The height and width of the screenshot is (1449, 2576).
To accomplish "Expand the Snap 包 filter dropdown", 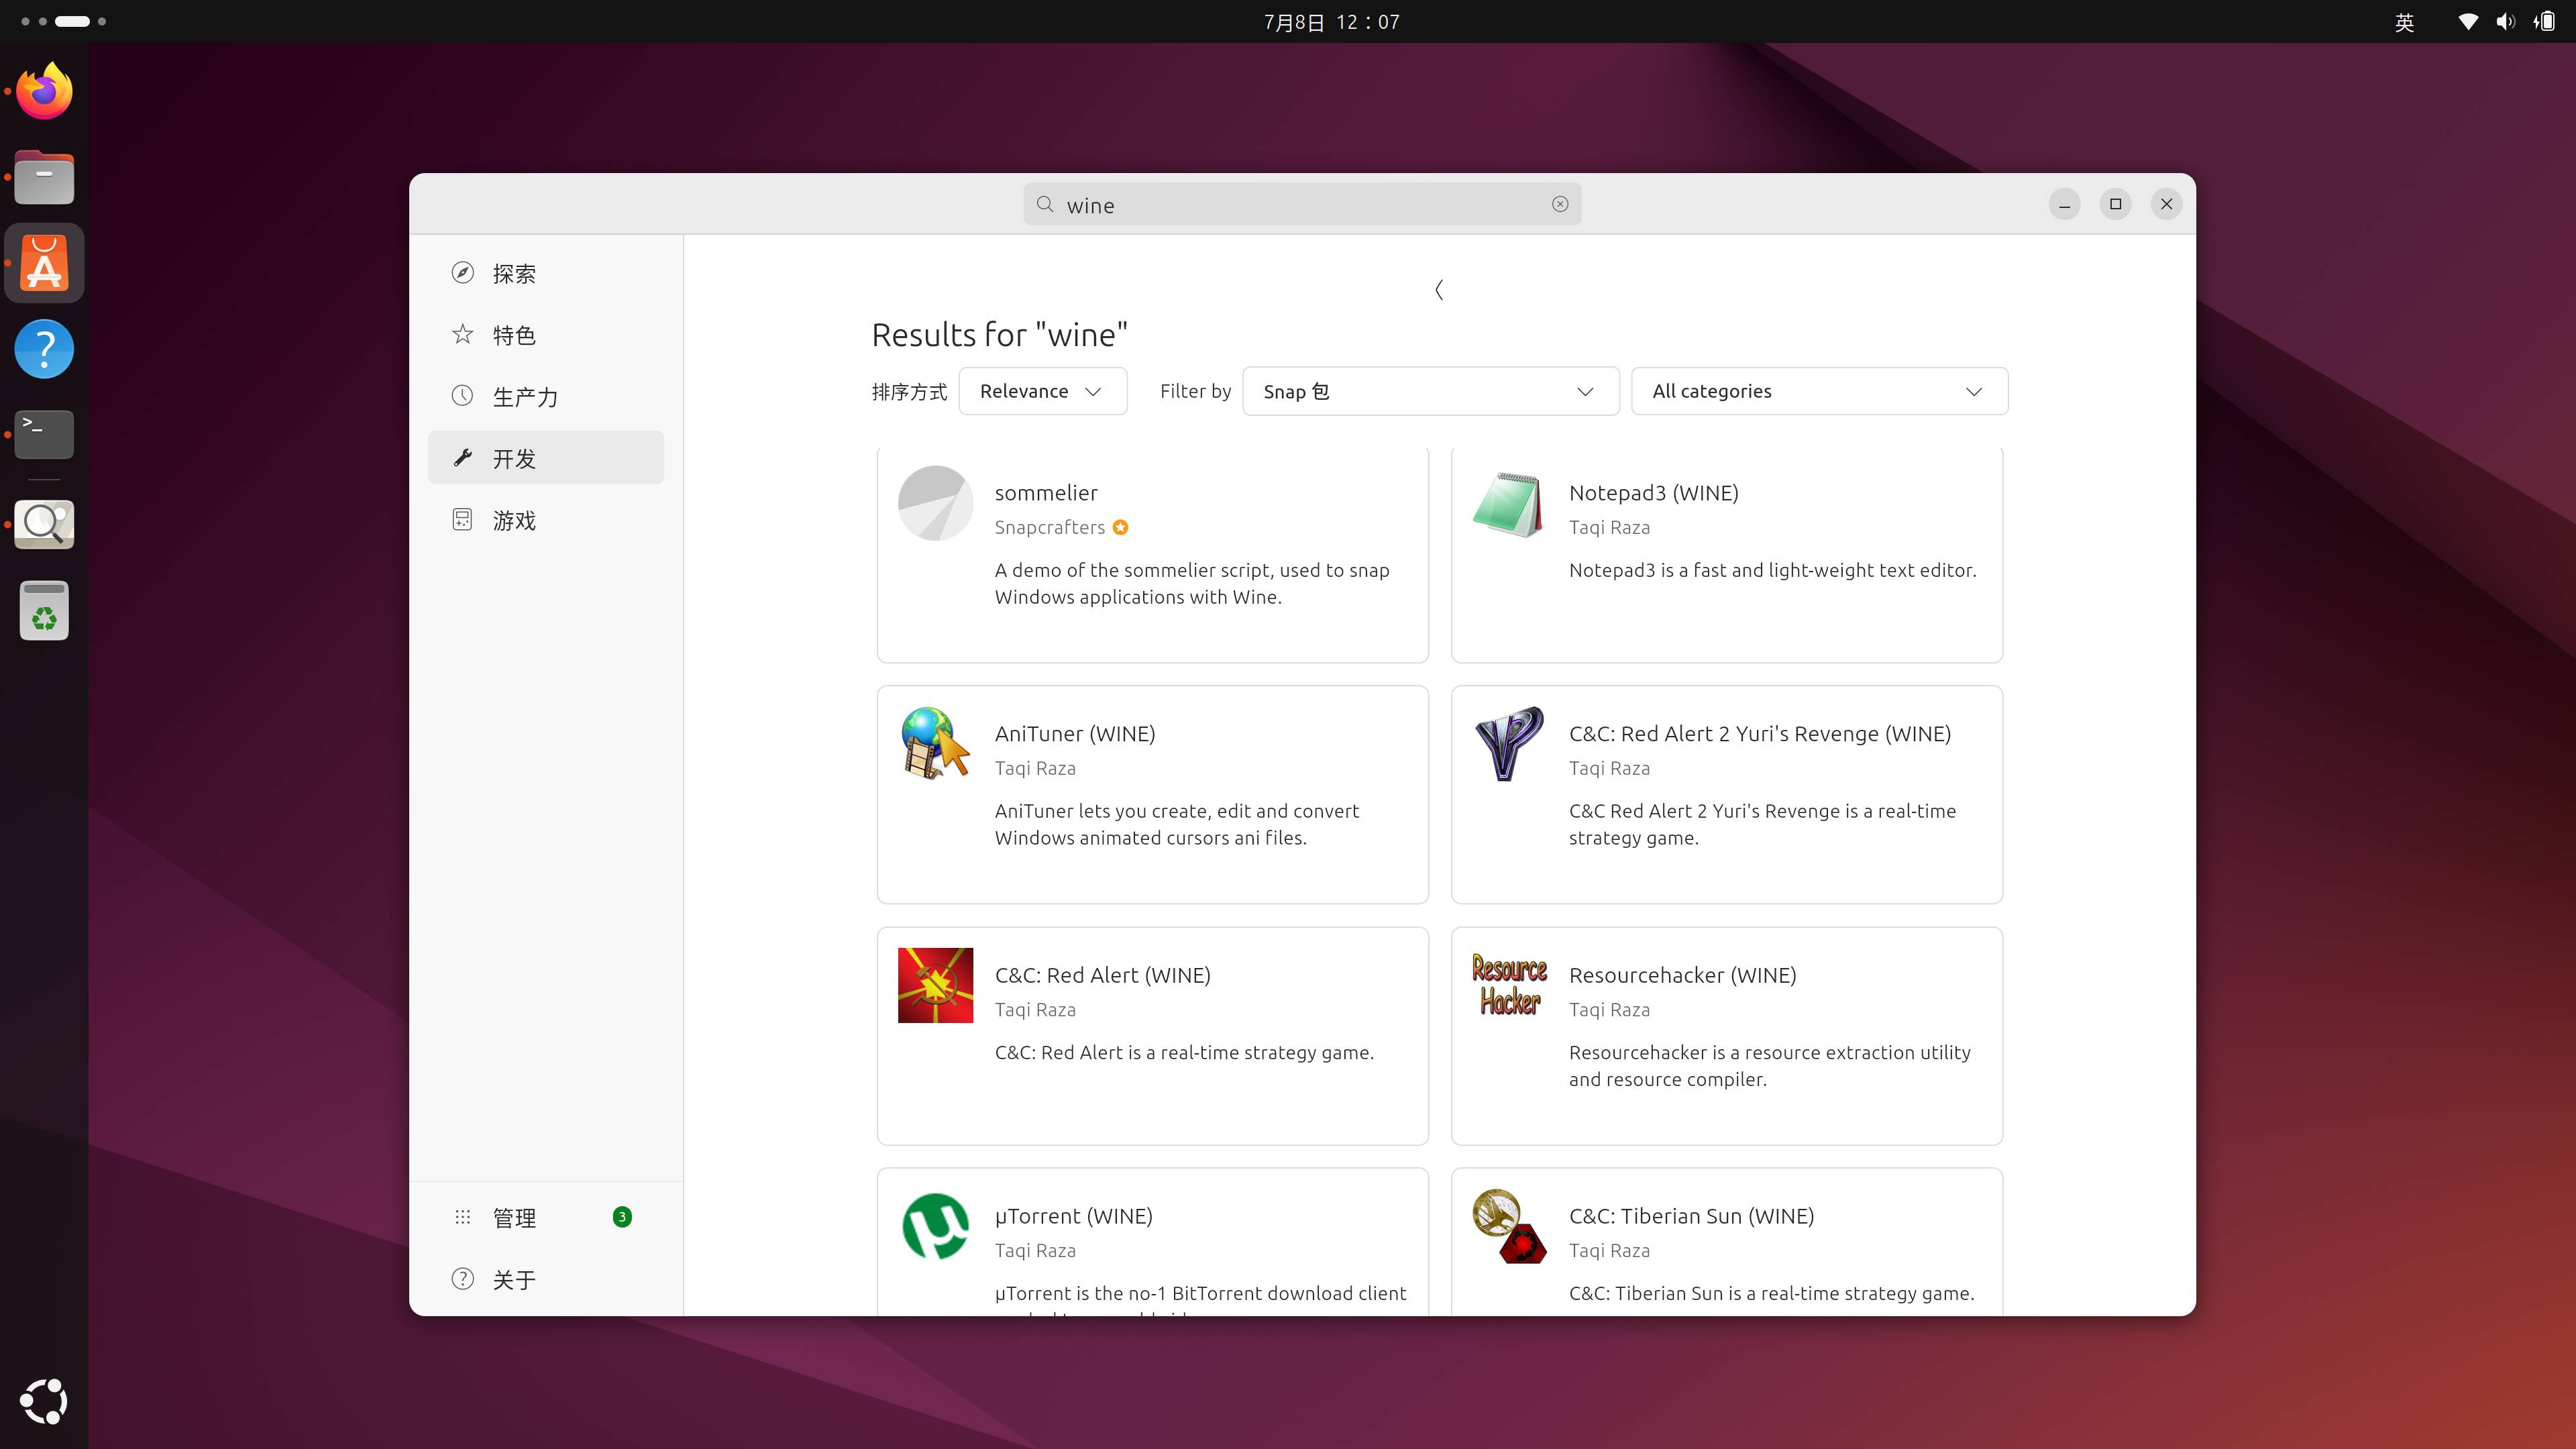I will tap(1430, 391).
